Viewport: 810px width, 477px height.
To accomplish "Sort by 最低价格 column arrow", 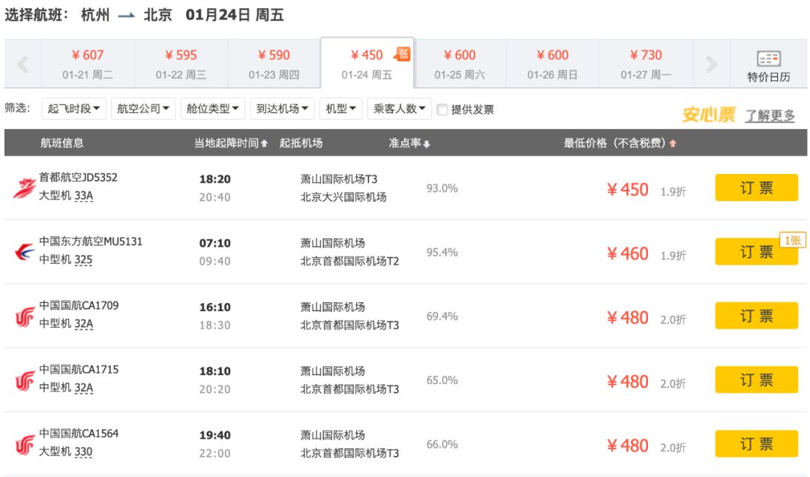I will pos(672,144).
